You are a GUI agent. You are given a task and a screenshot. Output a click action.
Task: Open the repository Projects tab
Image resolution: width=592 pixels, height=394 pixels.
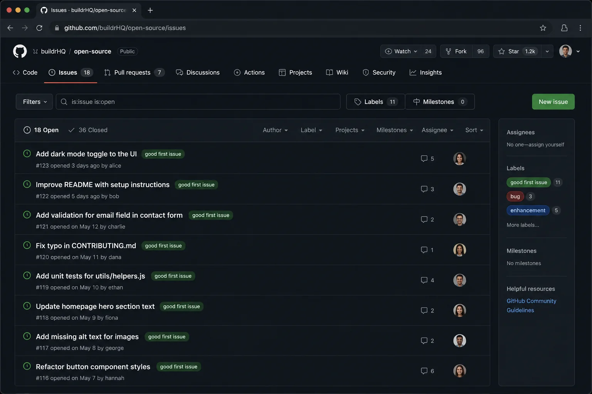[x=295, y=72]
